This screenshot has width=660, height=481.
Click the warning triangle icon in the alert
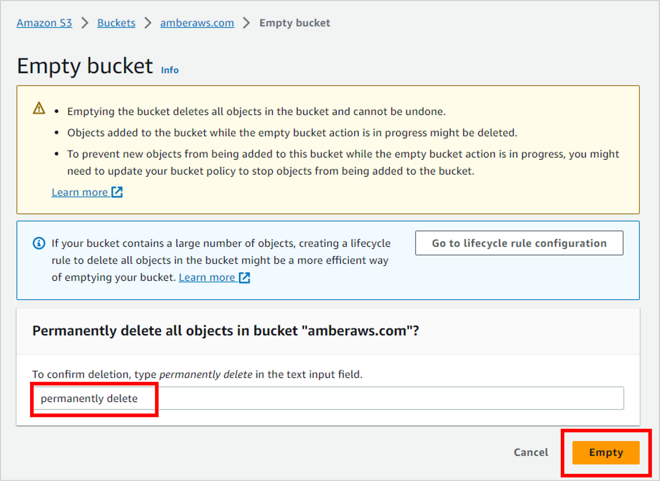pos(39,108)
